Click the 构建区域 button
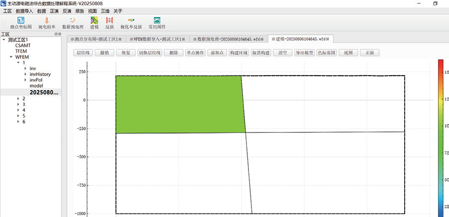 pyautogui.click(x=238, y=53)
